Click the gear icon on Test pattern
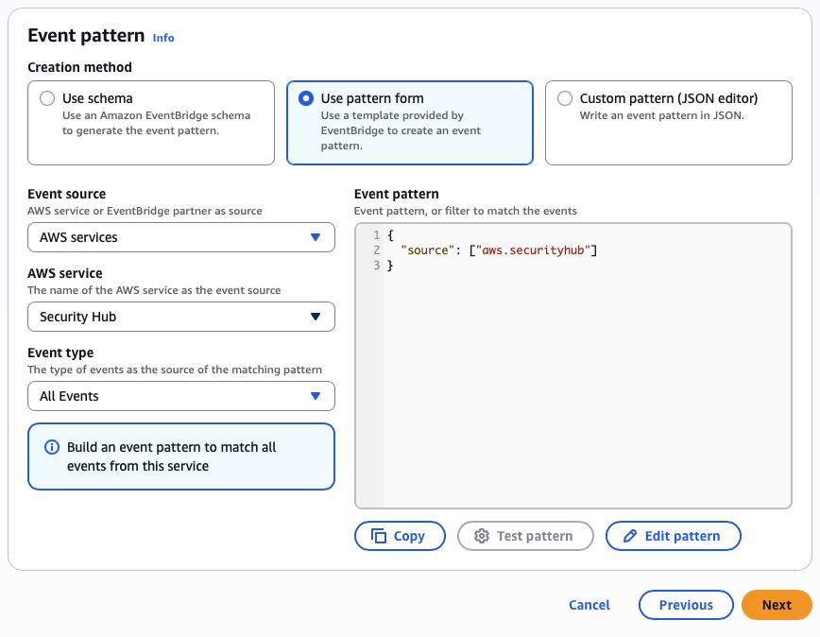The width and height of the screenshot is (820, 637). click(482, 536)
